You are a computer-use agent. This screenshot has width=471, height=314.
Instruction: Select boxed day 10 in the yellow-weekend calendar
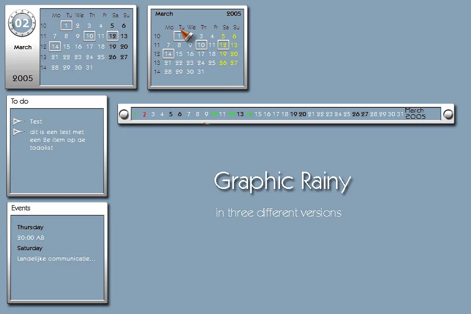tap(201, 45)
